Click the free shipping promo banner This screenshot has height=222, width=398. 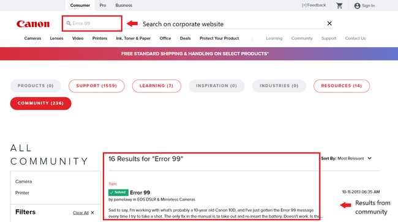tap(199, 54)
